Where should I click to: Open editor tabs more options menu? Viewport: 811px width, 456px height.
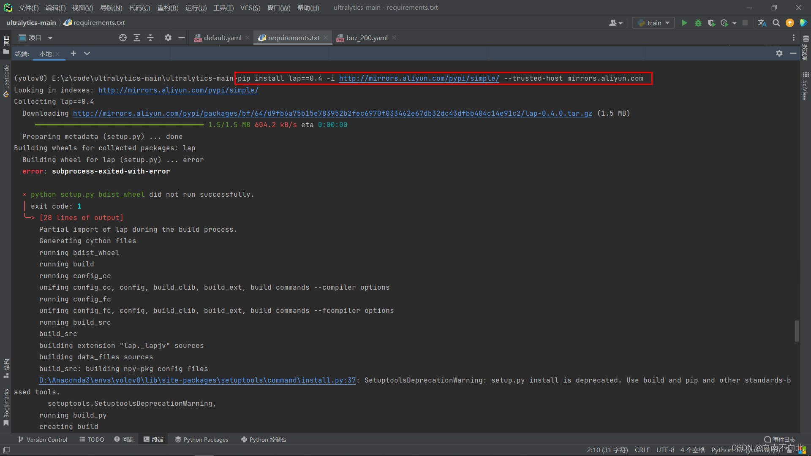[x=793, y=38]
